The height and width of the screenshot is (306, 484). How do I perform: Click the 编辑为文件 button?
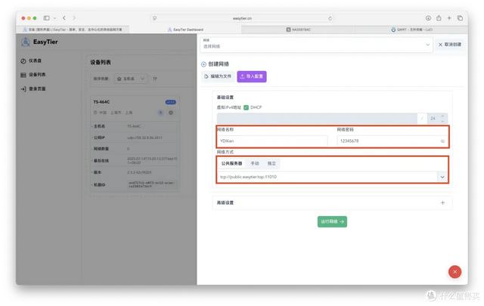point(218,76)
